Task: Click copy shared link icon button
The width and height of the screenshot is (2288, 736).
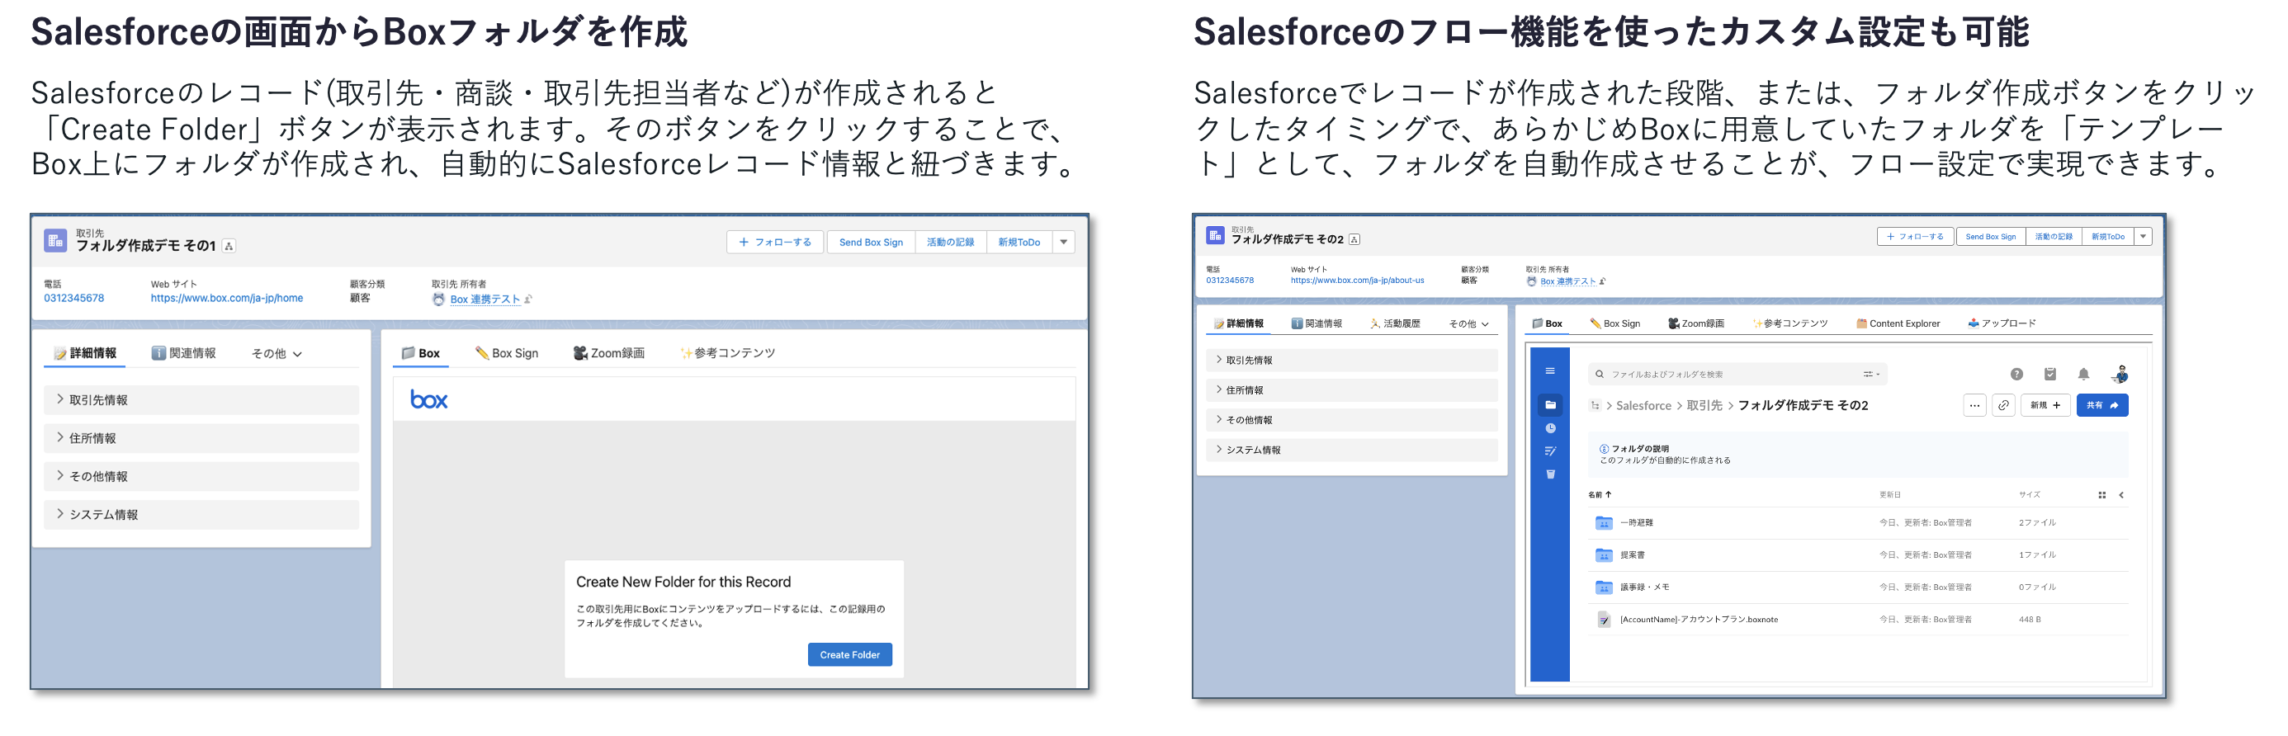Action: pos(2004,405)
